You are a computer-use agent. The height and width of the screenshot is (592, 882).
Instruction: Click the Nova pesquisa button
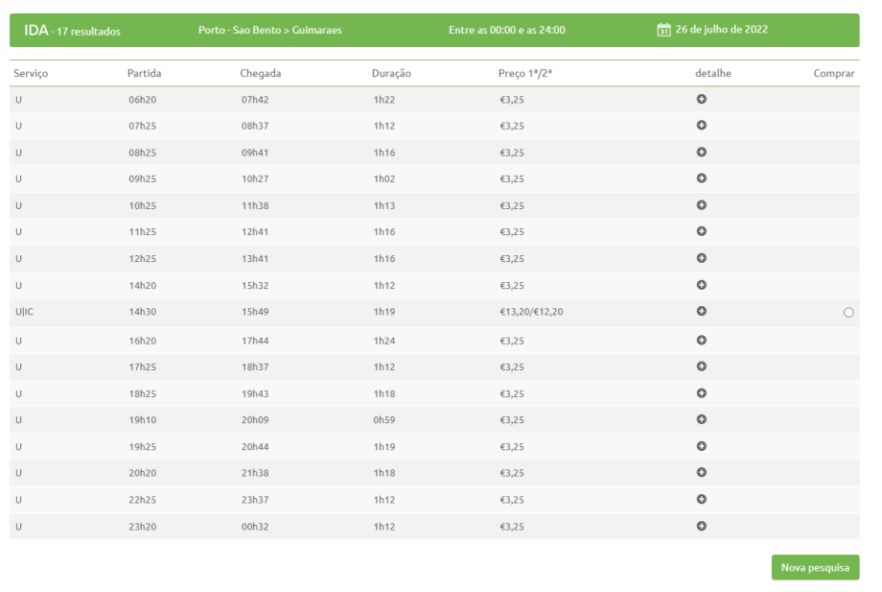(815, 567)
